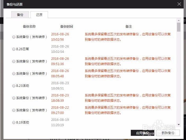Screen dimensions: 186x140
Task: Select the 还原 tab
Action: [x=39, y=15]
